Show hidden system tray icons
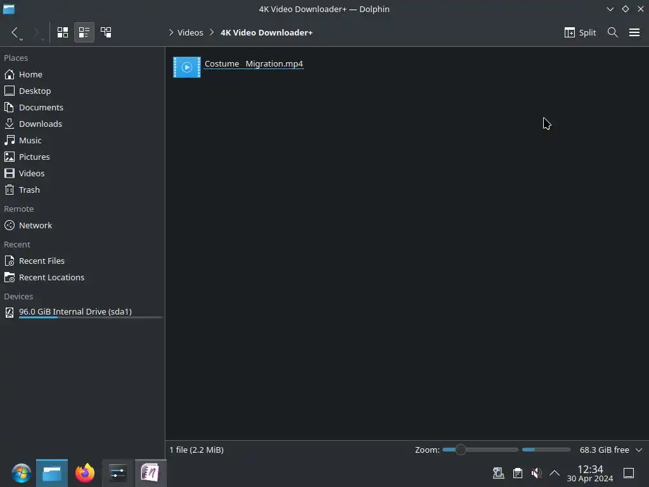649x487 pixels. pos(555,473)
